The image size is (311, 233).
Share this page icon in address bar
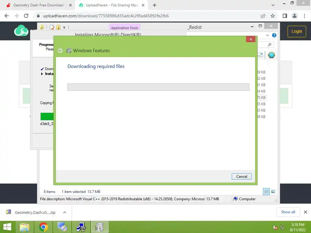click(x=263, y=16)
